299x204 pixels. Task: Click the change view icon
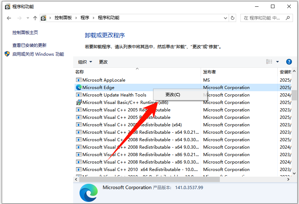[269, 61]
